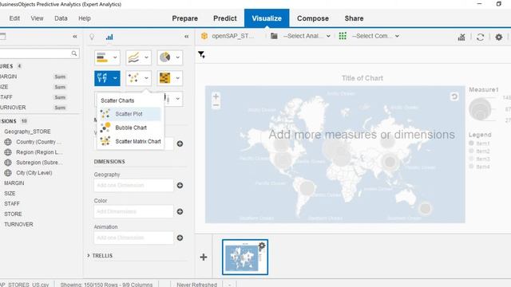Open the heat map type dropdown arrow

click(177, 78)
